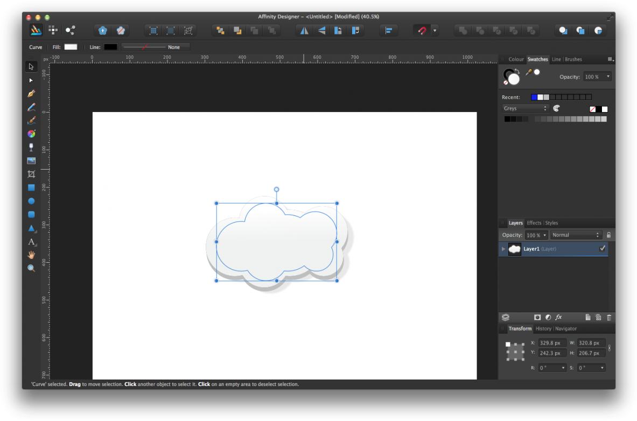This screenshot has width=637, height=421.
Task: Select the Pen tool
Action: pos(31,93)
